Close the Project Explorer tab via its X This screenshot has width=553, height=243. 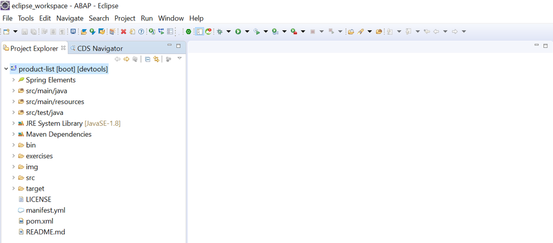pyautogui.click(x=63, y=48)
